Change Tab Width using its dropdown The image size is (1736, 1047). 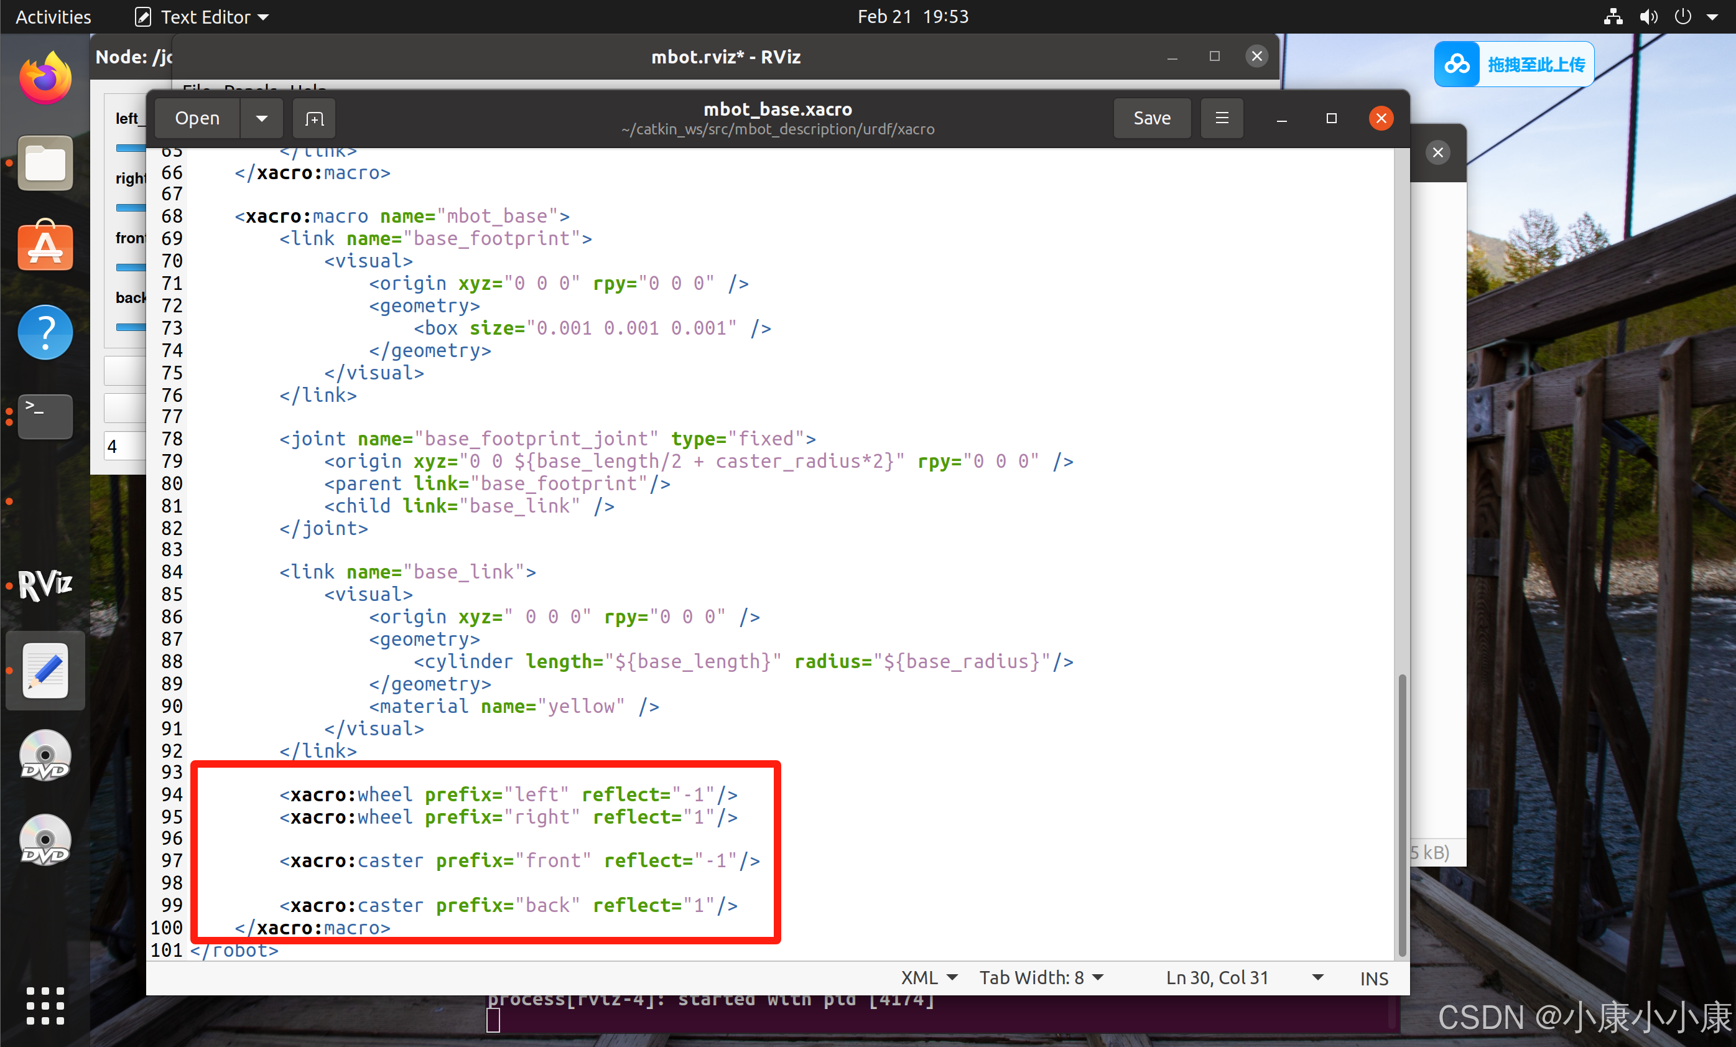[x=1041, y=977]
